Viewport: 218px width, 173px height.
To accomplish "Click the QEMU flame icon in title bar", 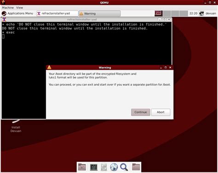I will point(3,2).
